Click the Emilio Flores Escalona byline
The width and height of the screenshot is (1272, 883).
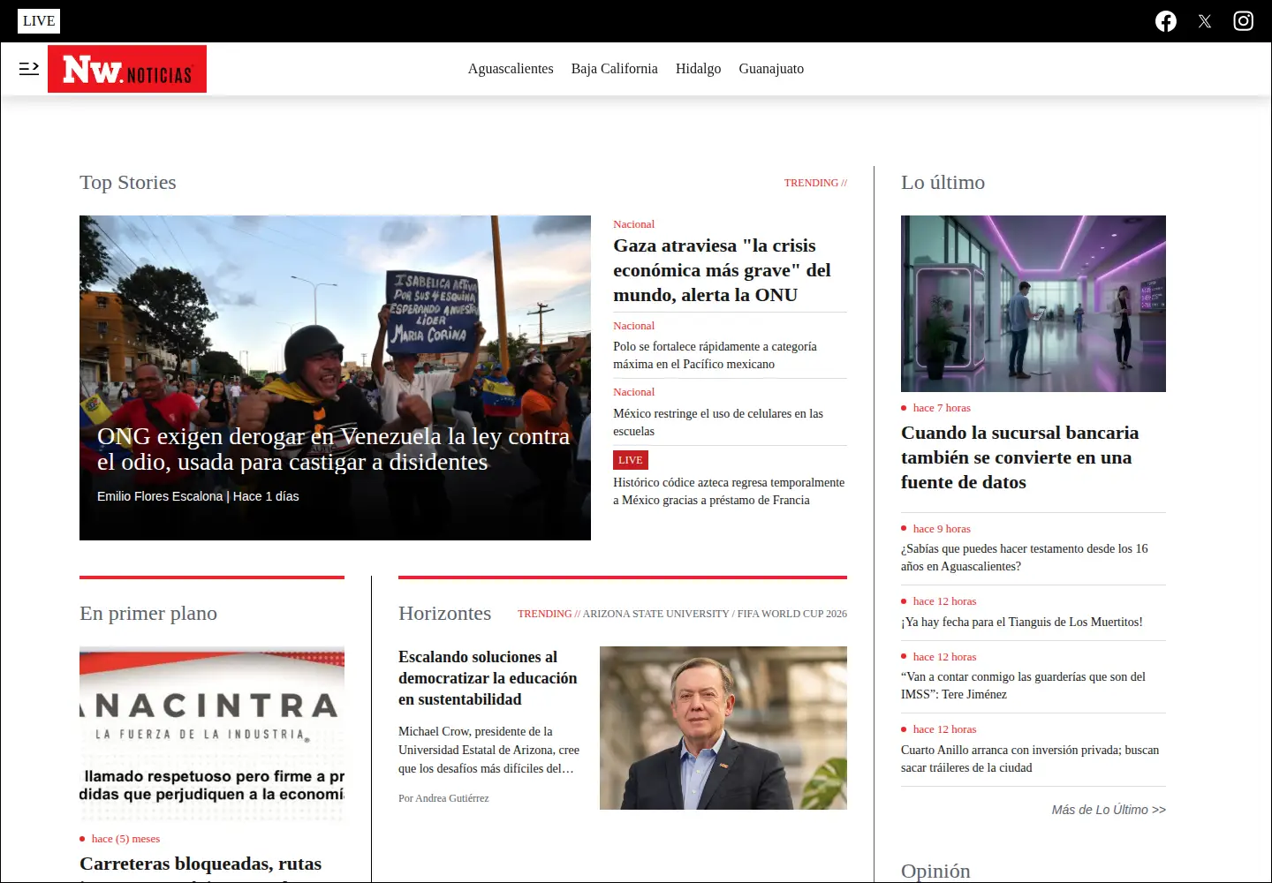[x=160, y=496]
